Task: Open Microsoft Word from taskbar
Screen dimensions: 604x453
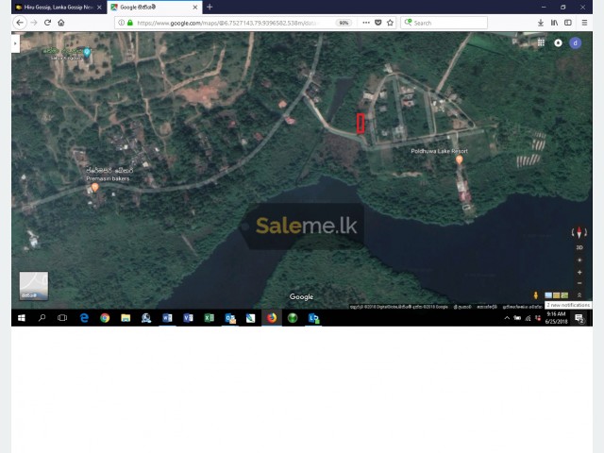Action: click(167, 318)
